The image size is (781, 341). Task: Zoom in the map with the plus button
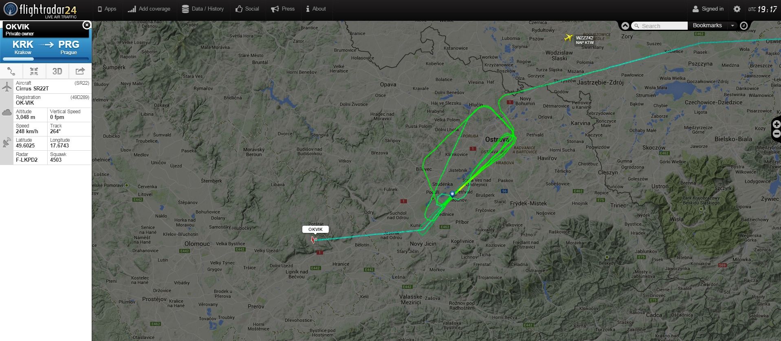click(x=777, y=125)
